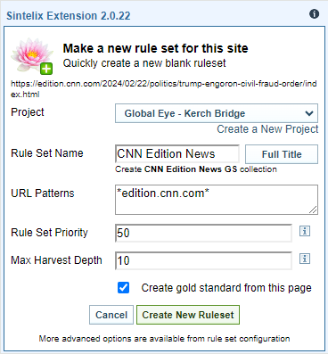Show info for Max Harvest Depth
This screenshot has height=354, width=328.
click(x=305, y=259)
